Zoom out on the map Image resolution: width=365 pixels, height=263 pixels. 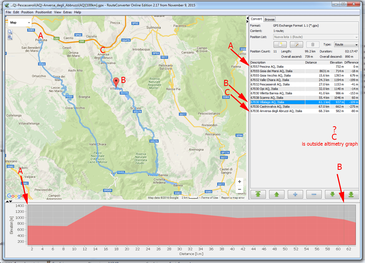point(239,189)
